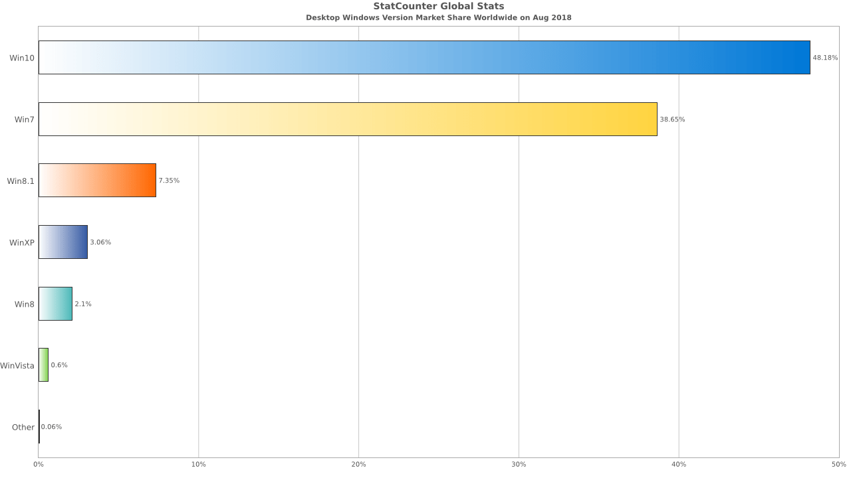Screen dimensions: 851x478
Task: Click the 30% x-axis tick label
Action: pyautogui.click(x=519, y=464)
